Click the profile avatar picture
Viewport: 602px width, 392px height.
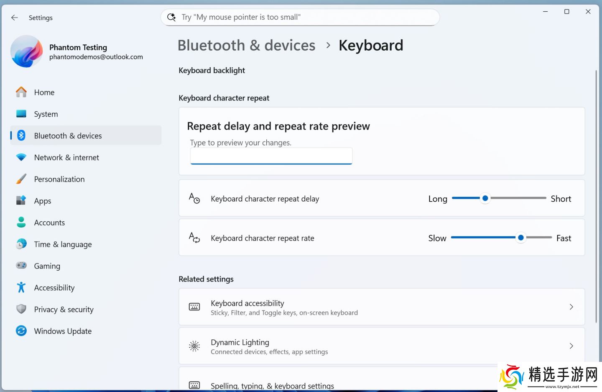(x=27, y=51)
